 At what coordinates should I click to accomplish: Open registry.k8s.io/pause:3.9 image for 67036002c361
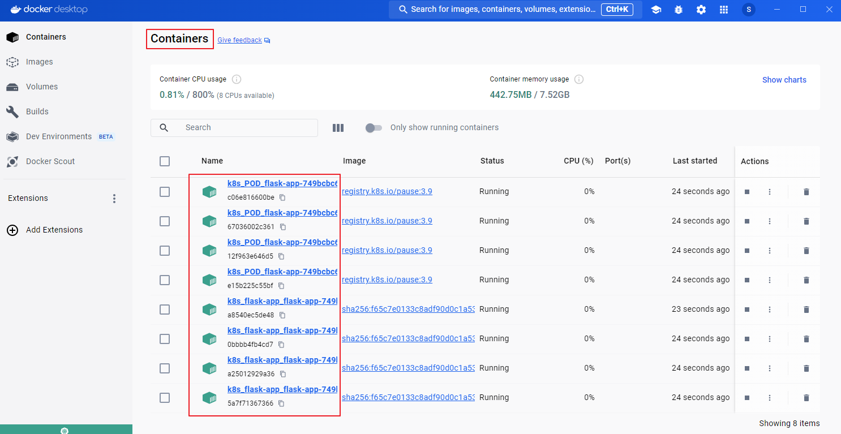387,221
